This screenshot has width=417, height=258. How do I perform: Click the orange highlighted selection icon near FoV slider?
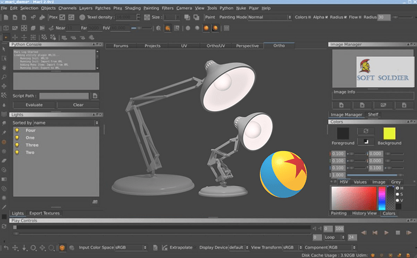(x=167, y=28)
